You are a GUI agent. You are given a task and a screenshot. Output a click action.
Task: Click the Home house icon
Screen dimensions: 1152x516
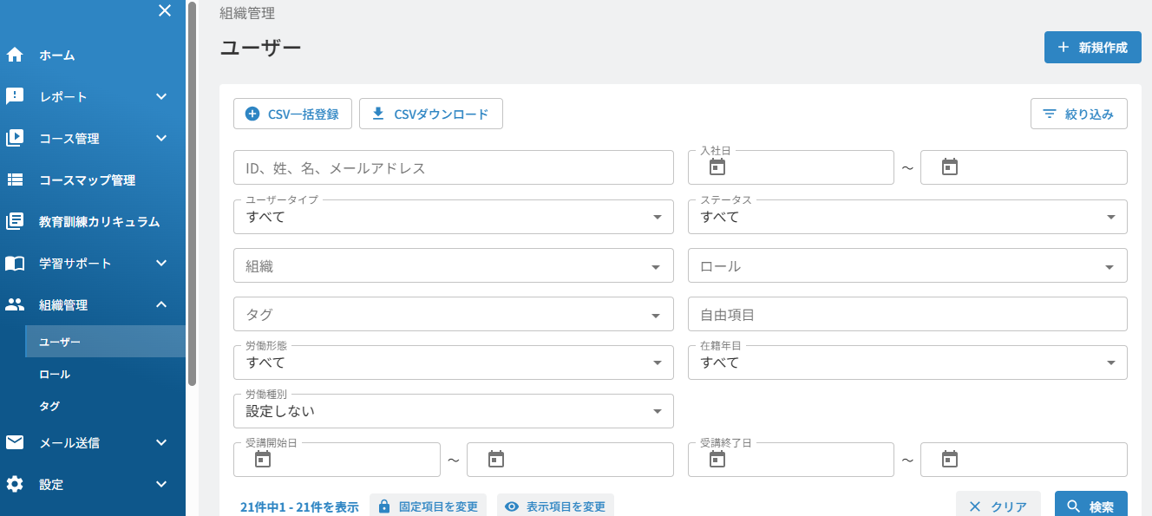[x=15, y=55]
